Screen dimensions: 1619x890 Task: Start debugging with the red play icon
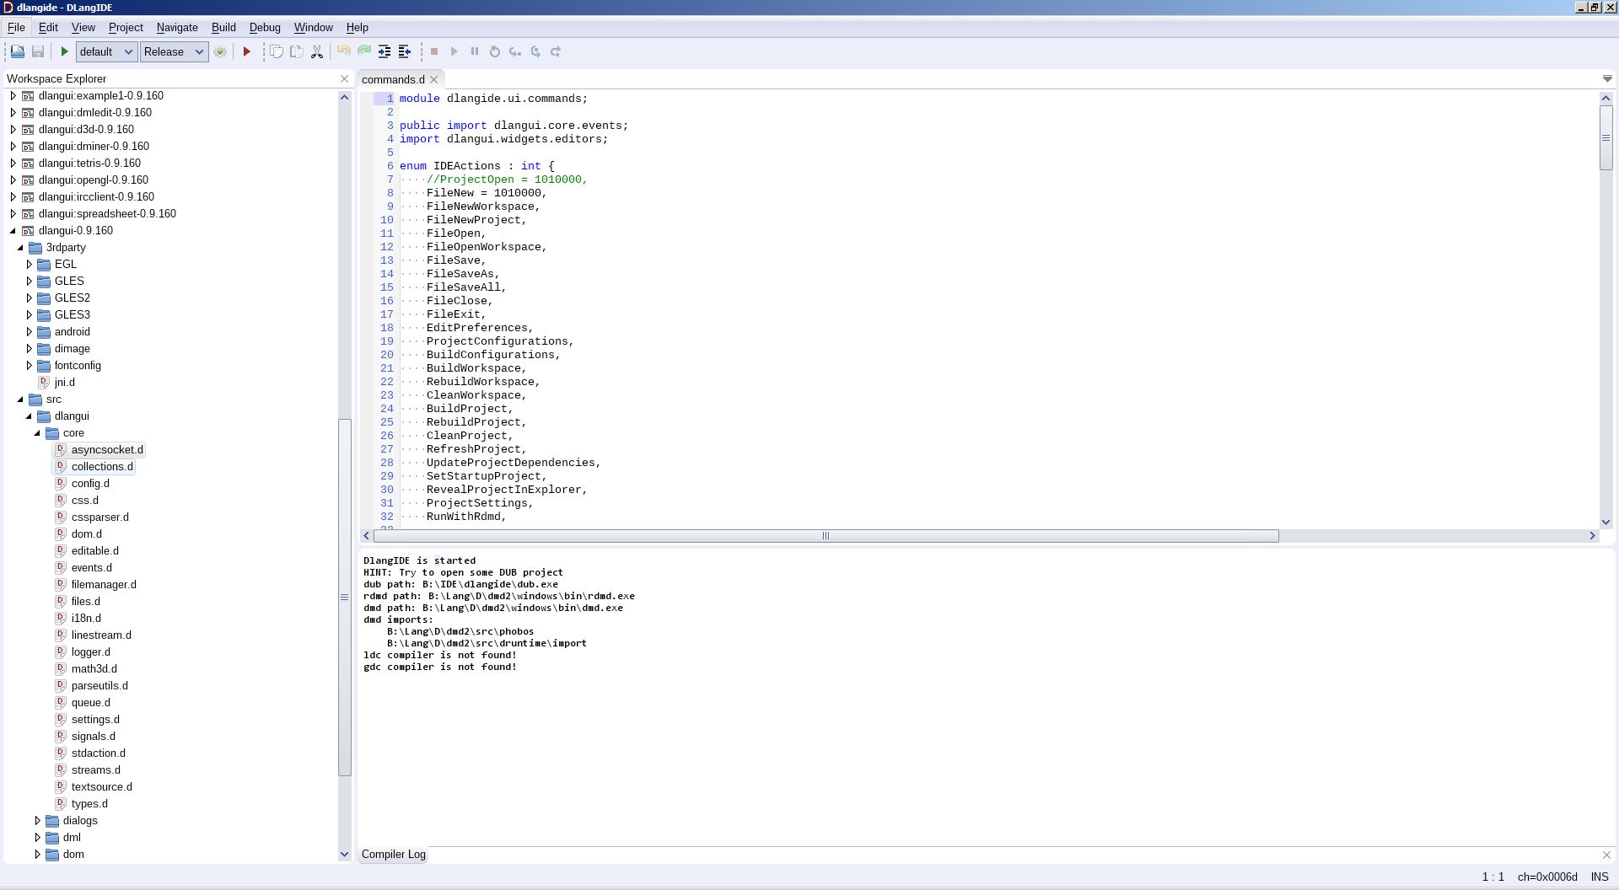coord(247,51)
